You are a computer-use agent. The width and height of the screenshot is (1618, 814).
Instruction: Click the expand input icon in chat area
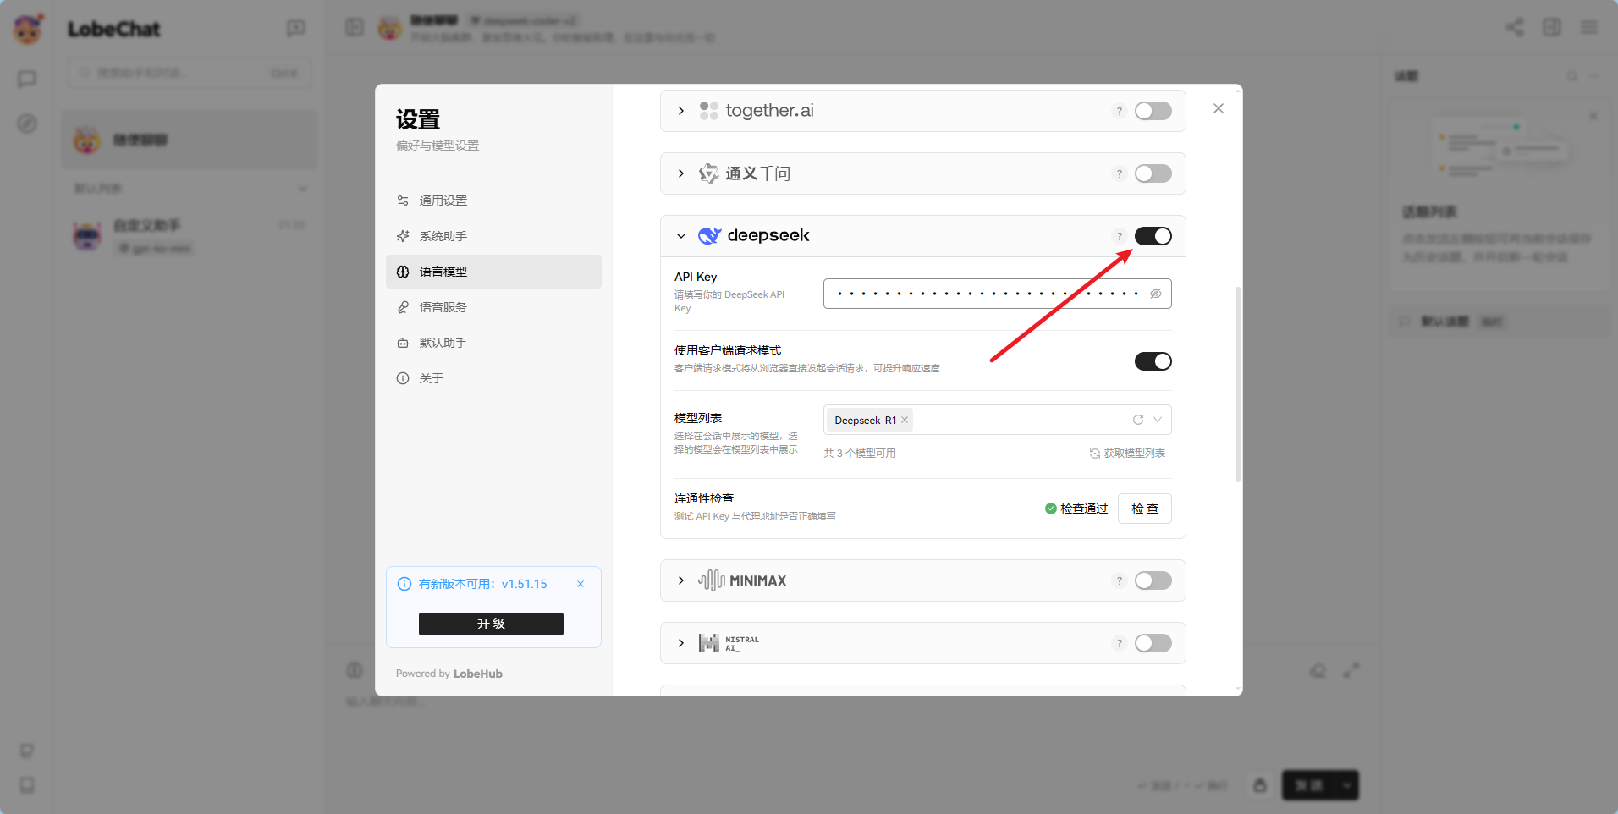tap(1351, 670)
